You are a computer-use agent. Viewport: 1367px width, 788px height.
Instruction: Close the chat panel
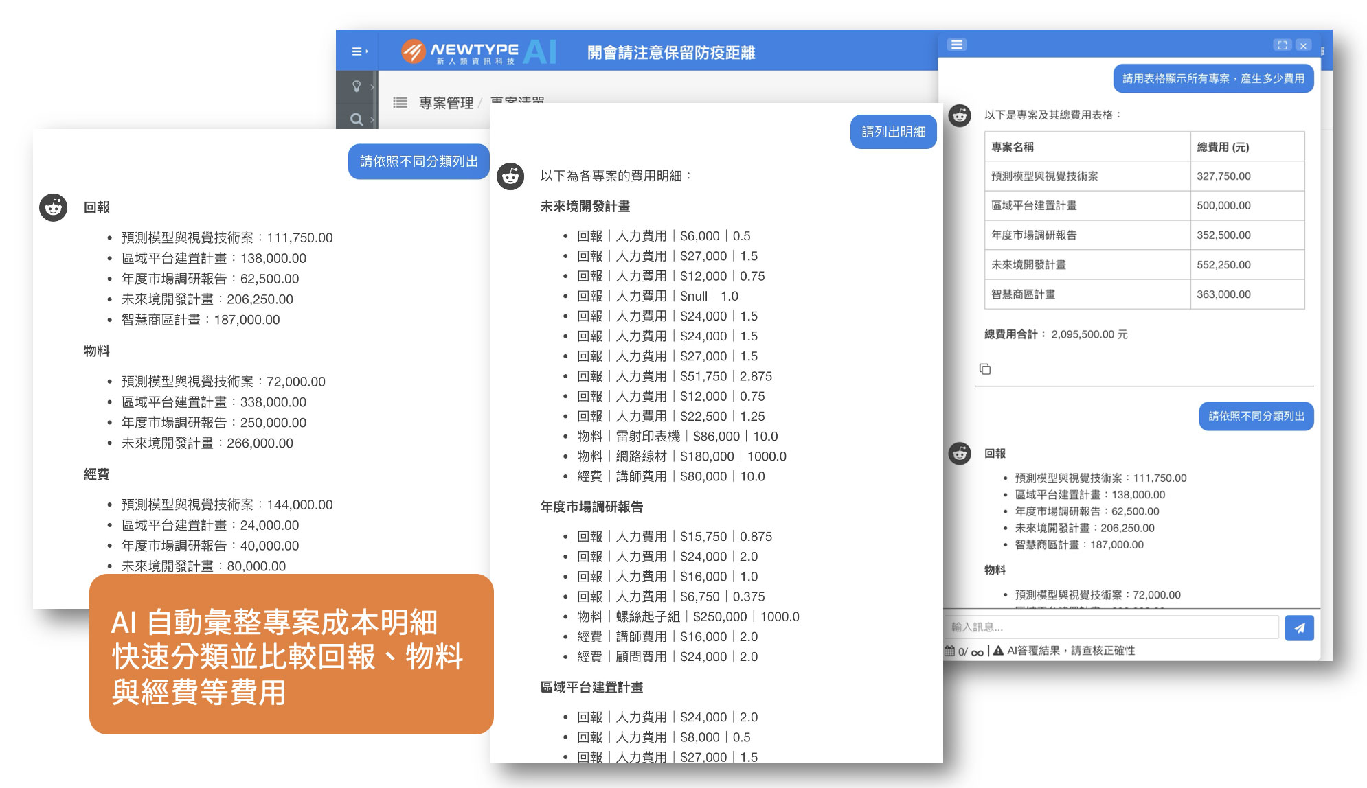click(1303, 45)
